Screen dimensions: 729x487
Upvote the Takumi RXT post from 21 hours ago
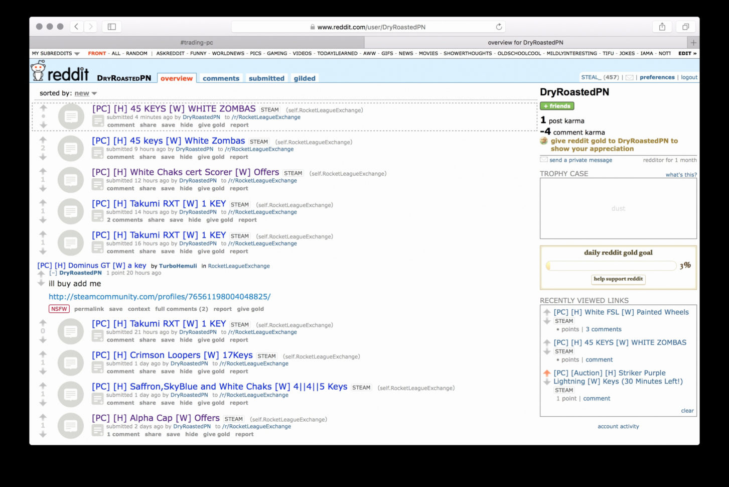[43, 323]
